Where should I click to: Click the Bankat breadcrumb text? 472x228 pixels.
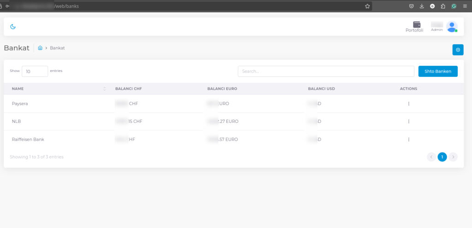[57, 48]
